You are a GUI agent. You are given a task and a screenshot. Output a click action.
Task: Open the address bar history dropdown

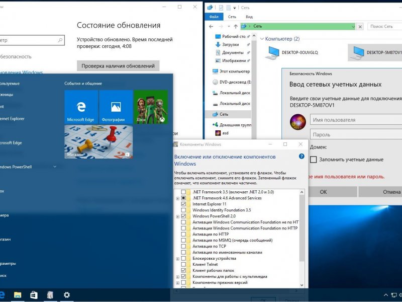tap(353, 26)
